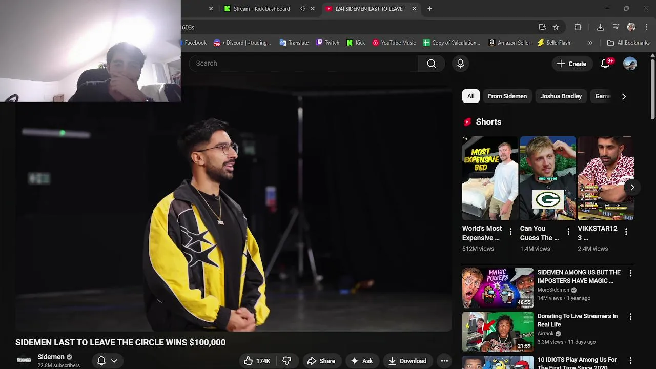Switch to Stream - Kick Dashboard tab
The image size is (656, 369).
(x=261, y=9)
